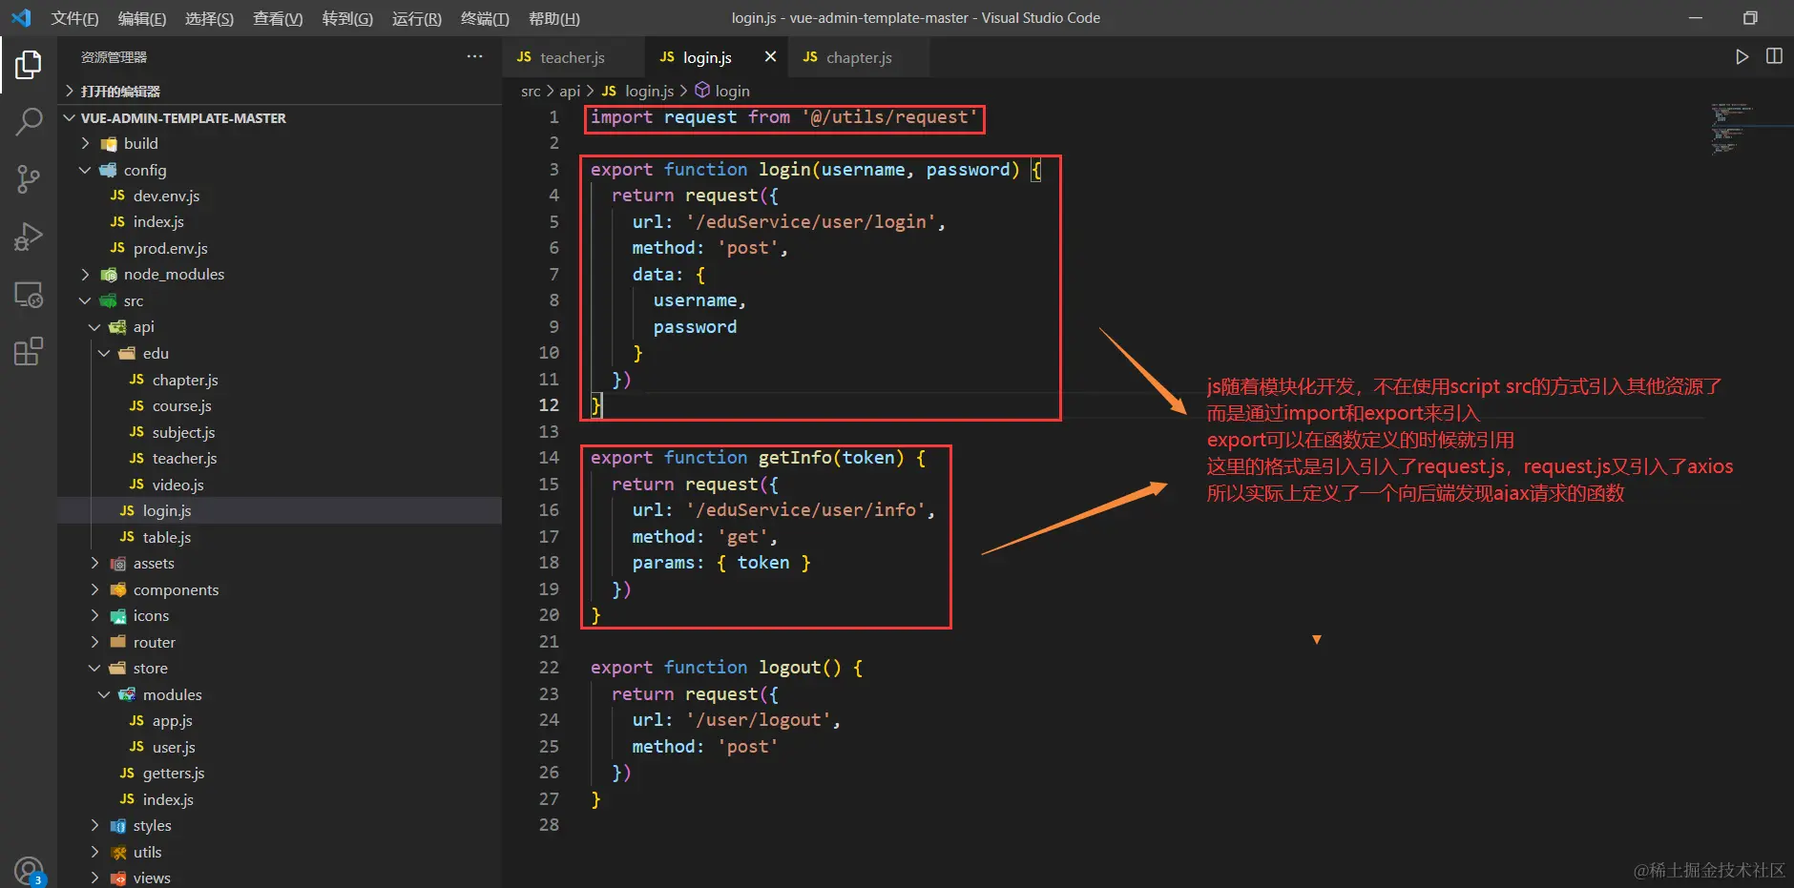The image size is (1794, 888).
Task: Click the api breadcrumb segment
Action: [570, 91]
